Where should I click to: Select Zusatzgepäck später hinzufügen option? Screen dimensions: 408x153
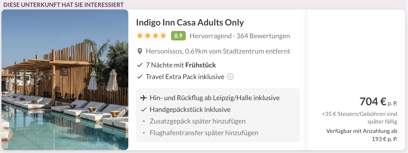(x=197, y=121)
